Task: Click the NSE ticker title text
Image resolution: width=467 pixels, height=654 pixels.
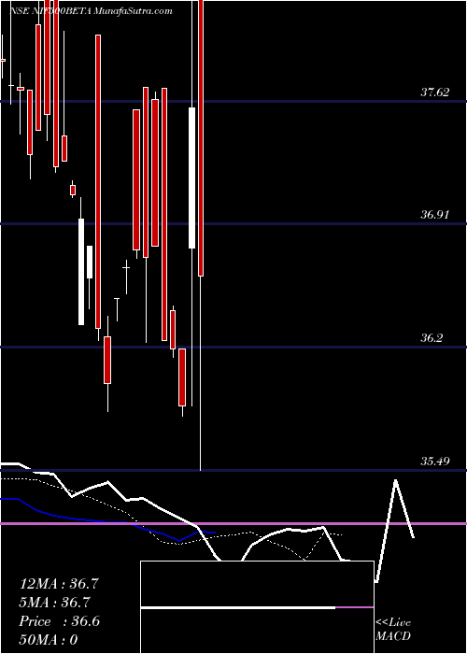Action: coord(91,11)
